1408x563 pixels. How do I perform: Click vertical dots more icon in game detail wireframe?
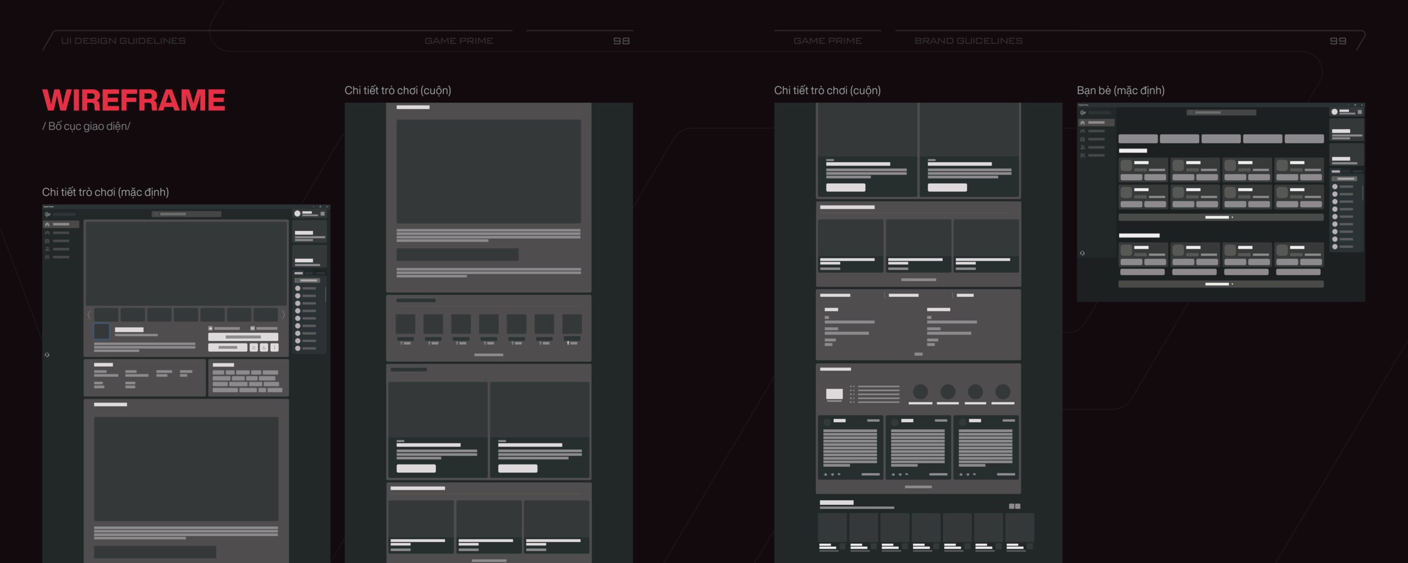(274, 347)
